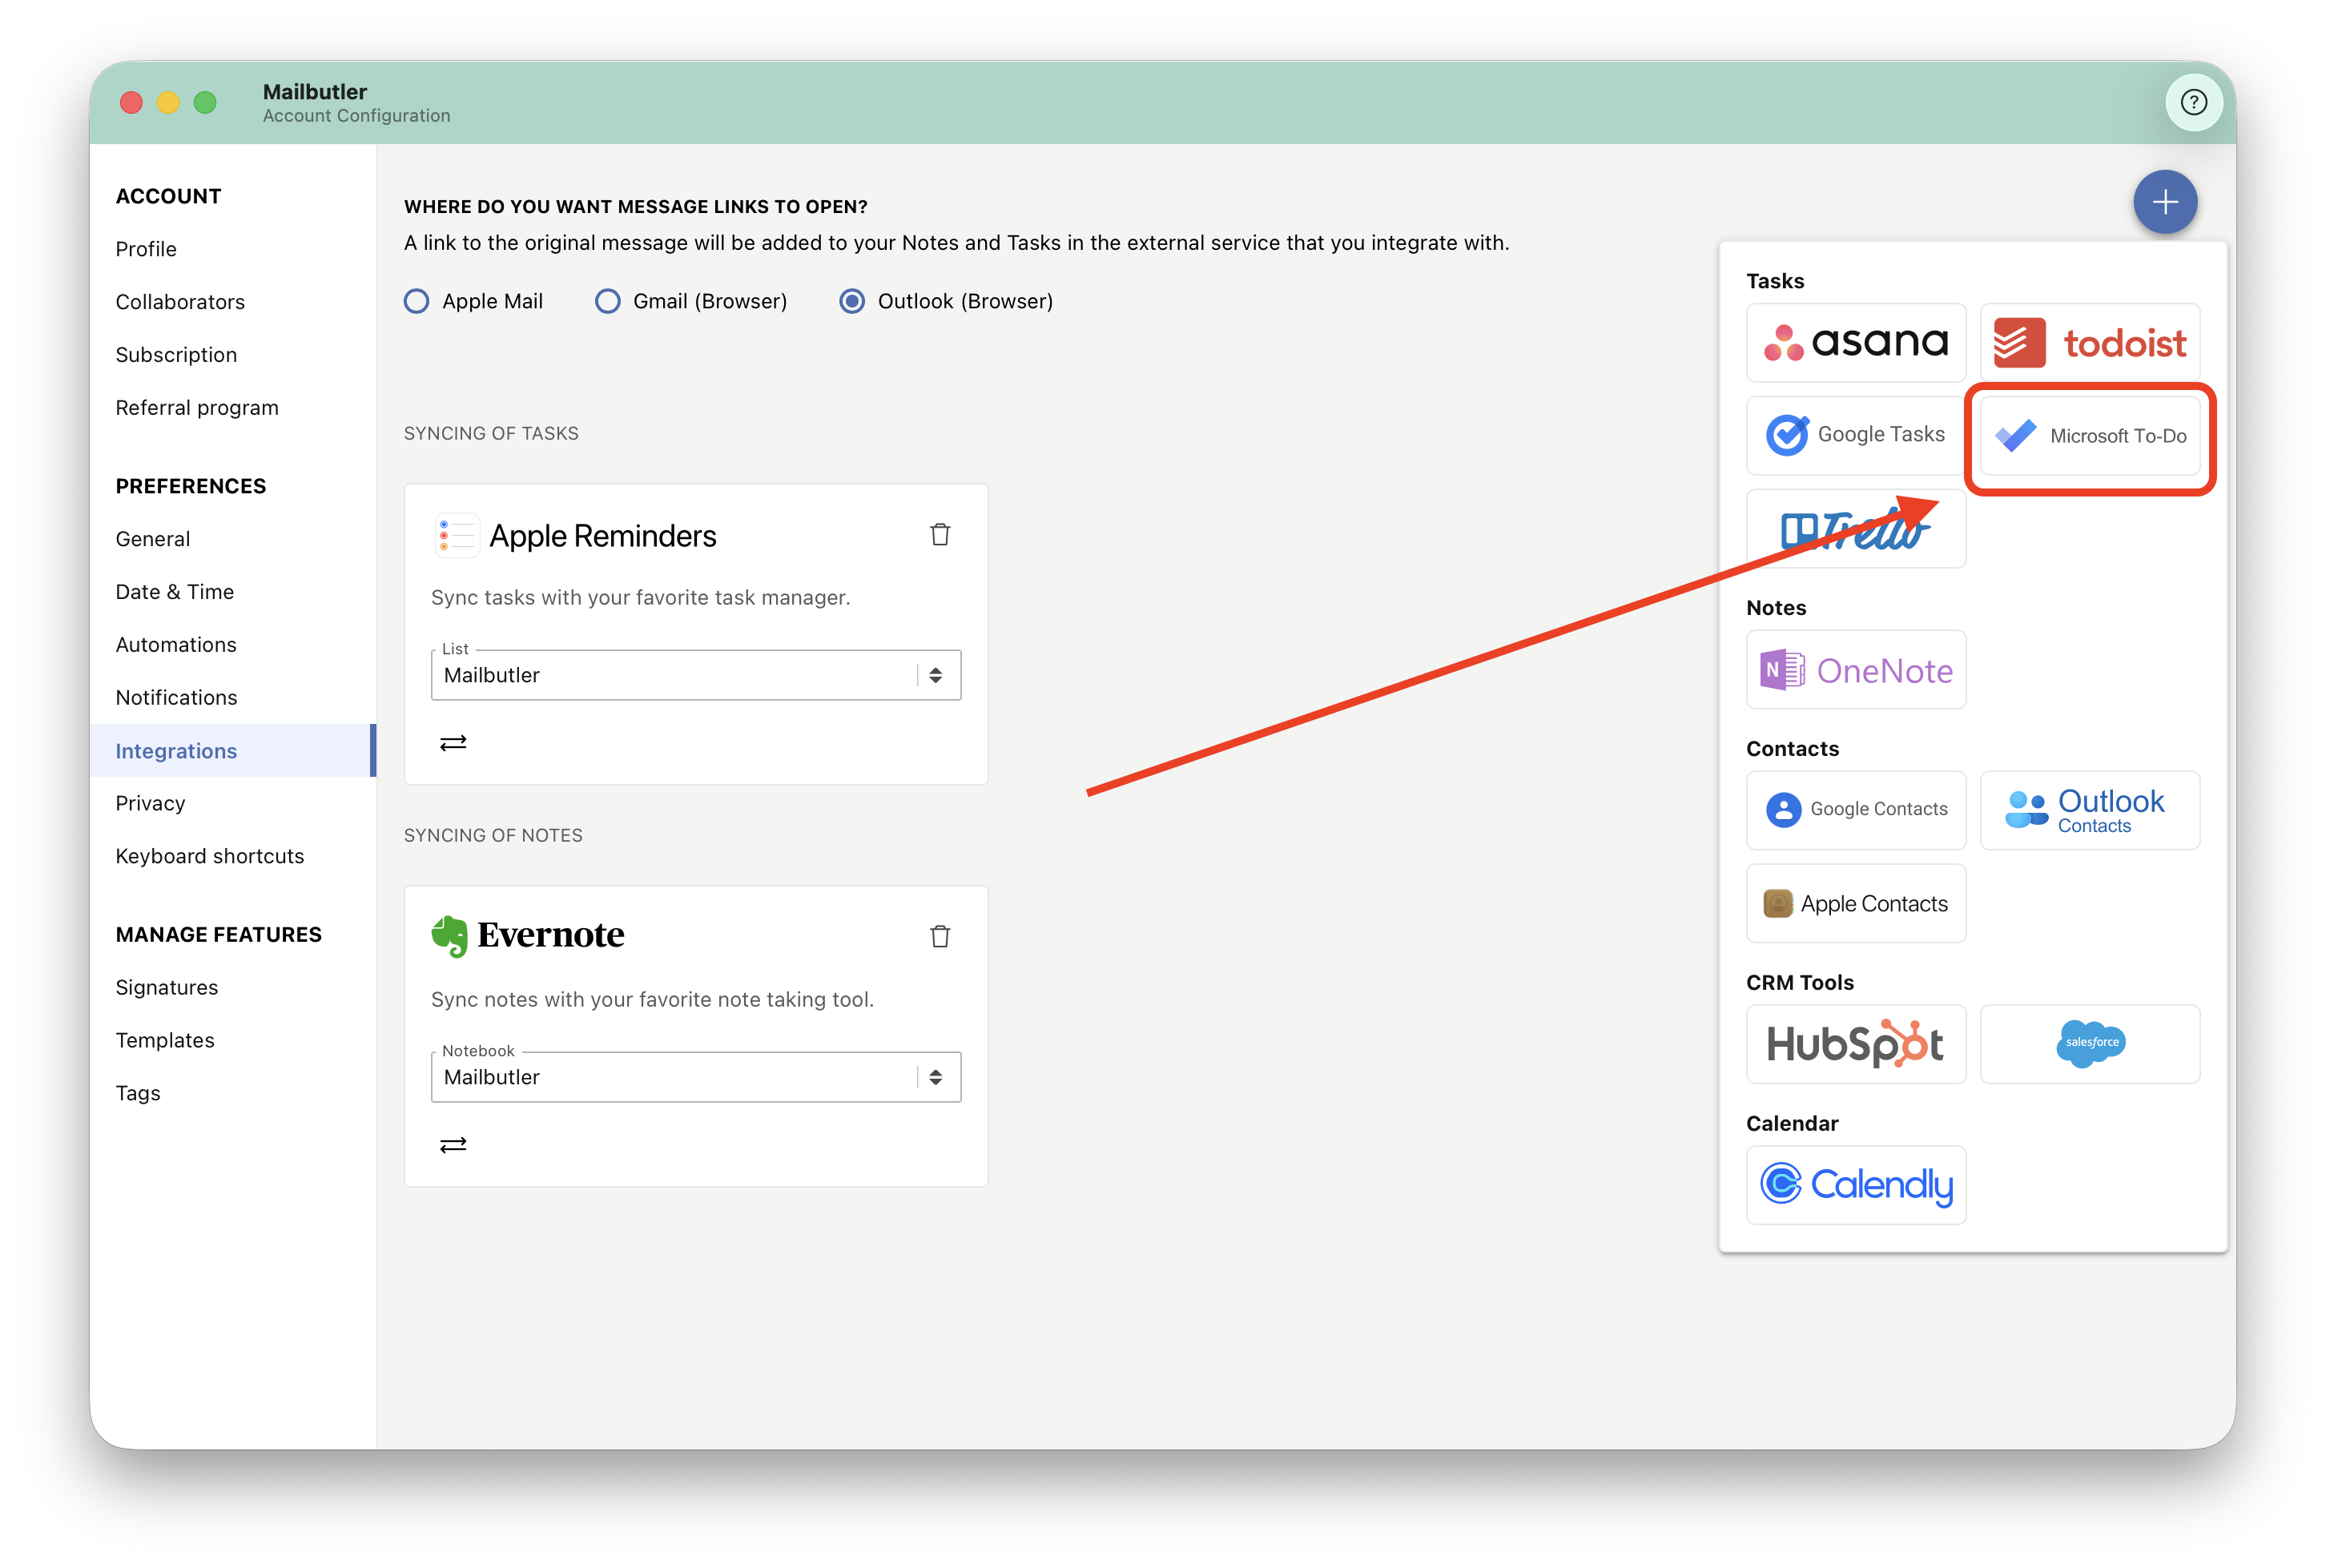Click the blue plus add integration button
This screenshot has width=2326, height=1568.
(x=2164, y=202)
